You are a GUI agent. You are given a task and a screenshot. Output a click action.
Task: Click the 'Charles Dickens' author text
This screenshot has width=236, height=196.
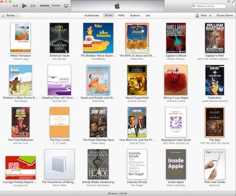coord(137,101)
